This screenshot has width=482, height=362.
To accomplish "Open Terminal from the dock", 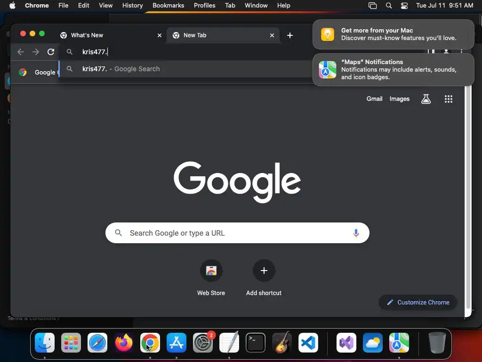I will 256,343.
